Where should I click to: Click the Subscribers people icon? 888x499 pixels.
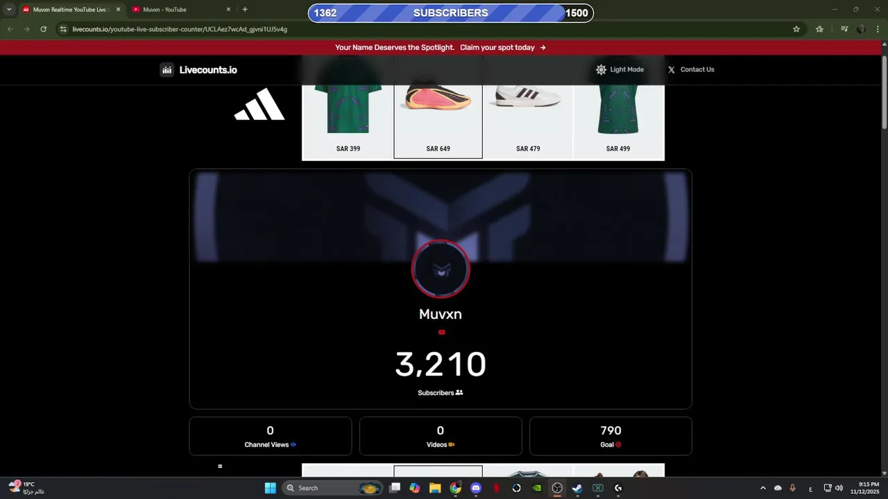(459, 392)
